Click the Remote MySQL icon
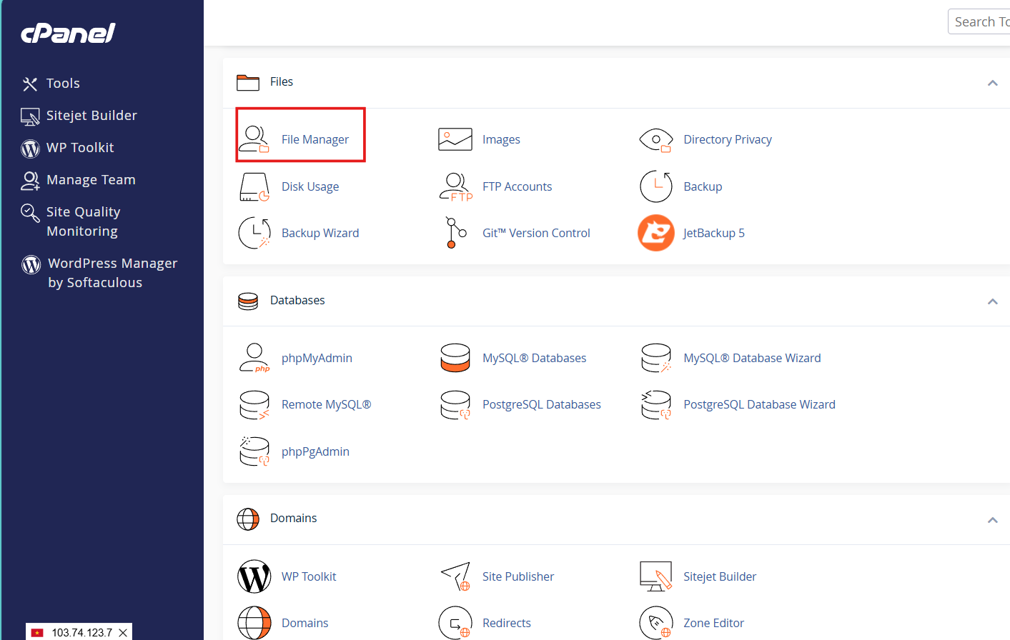 254,405
